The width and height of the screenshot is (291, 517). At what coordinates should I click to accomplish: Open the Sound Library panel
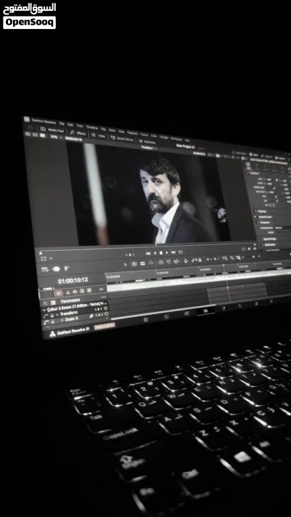122,138
